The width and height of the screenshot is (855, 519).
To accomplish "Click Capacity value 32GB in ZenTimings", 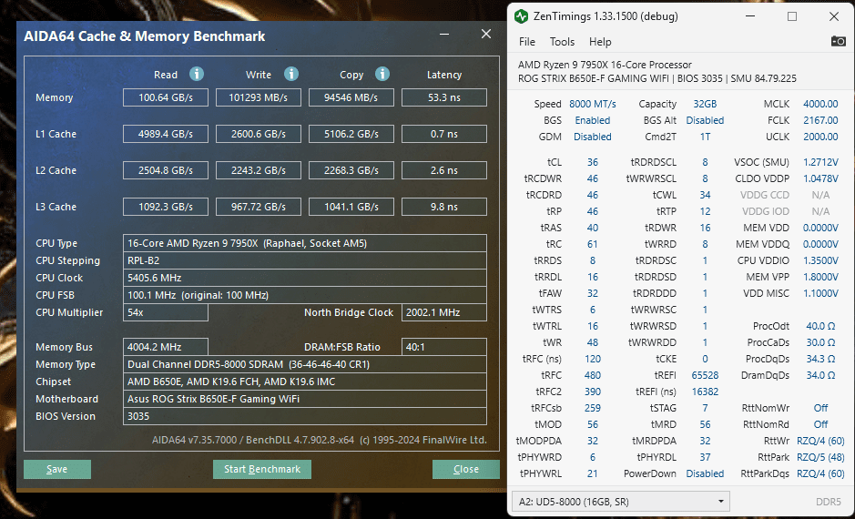I will [705, 104].
